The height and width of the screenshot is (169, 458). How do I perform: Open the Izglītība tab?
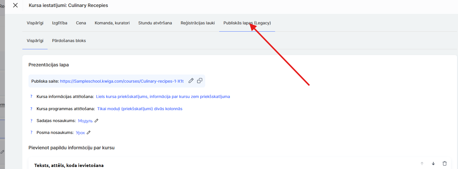pyautogui.click(x=59, y=23)
